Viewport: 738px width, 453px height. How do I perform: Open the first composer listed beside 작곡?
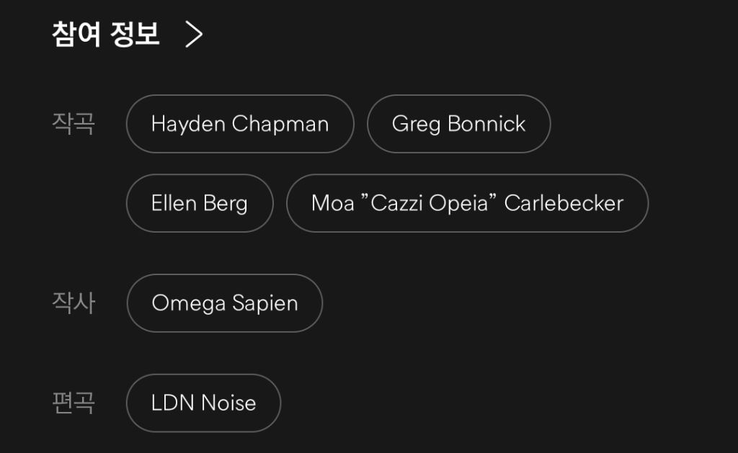tap(240, 124)
